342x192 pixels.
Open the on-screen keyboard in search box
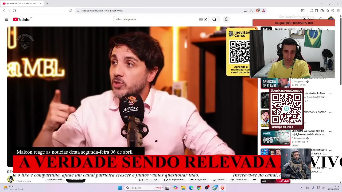tap(201, 19)
